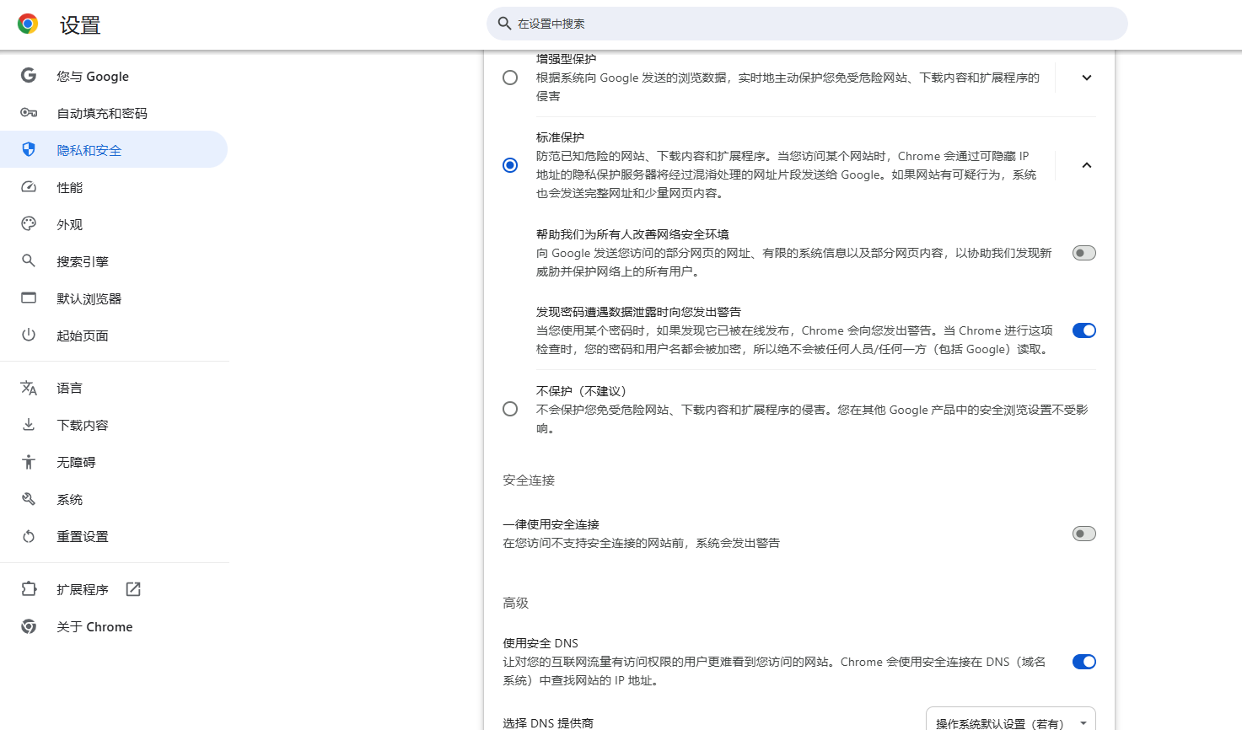
Task: Turn off 发现密码遭遇数据泄露时向您发出警告 toggle
Action: (x=1084, y=330)
